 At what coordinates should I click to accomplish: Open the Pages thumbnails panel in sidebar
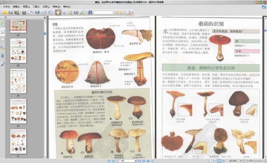(x=2, y=32)
